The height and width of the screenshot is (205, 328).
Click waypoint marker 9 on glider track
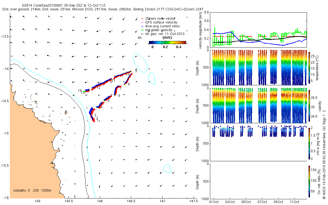136,71
